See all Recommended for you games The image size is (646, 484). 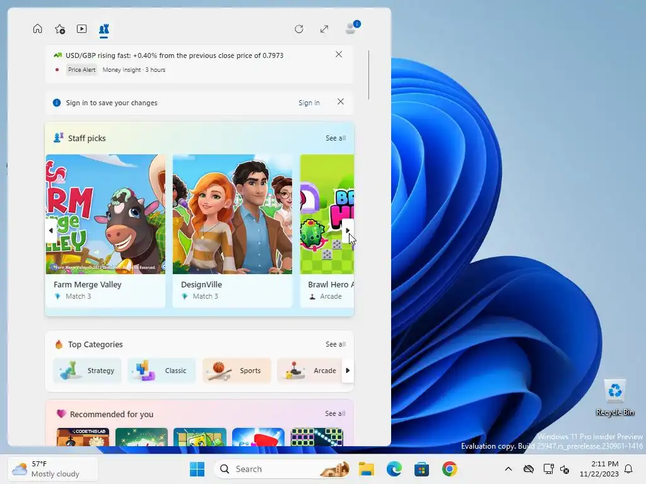(335, 413)
